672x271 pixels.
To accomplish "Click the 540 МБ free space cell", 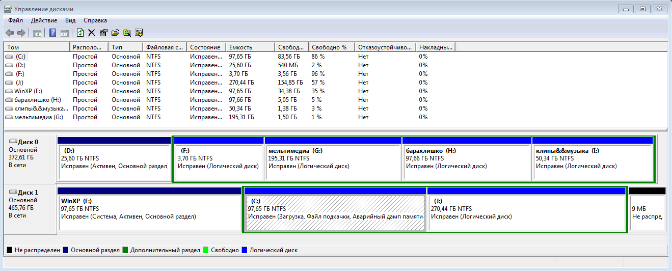I will [288, 65].
